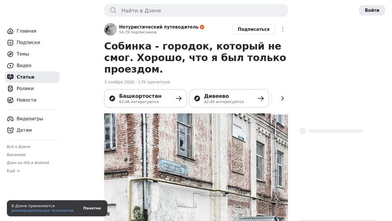Open the three-dot channel options menu

pos(283,29)
